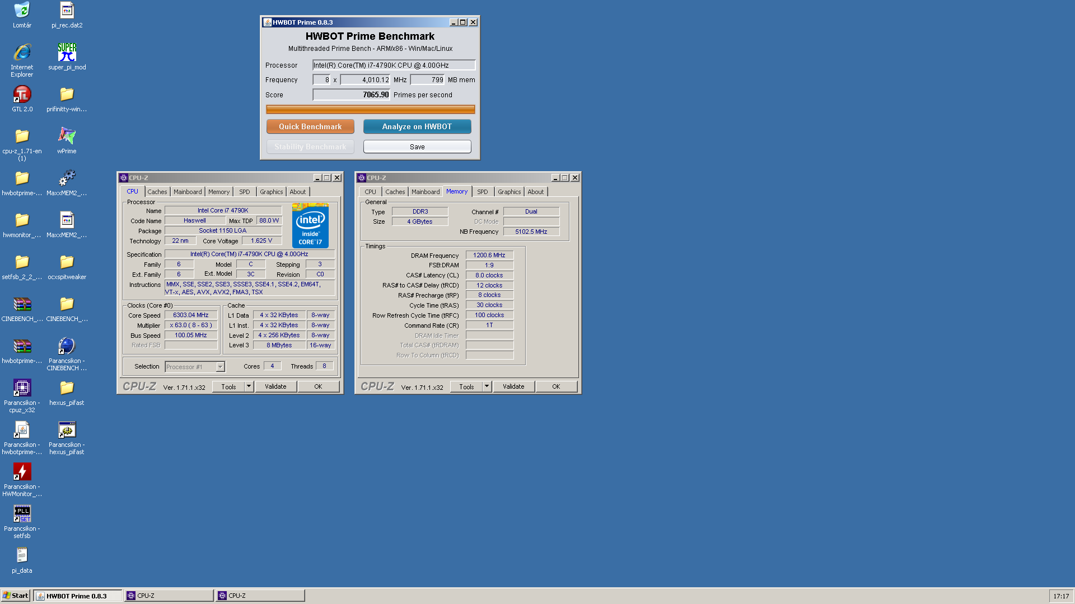
Task: Click the 4,010.12 MHz frequency field
Action: [x=366, y=80]
